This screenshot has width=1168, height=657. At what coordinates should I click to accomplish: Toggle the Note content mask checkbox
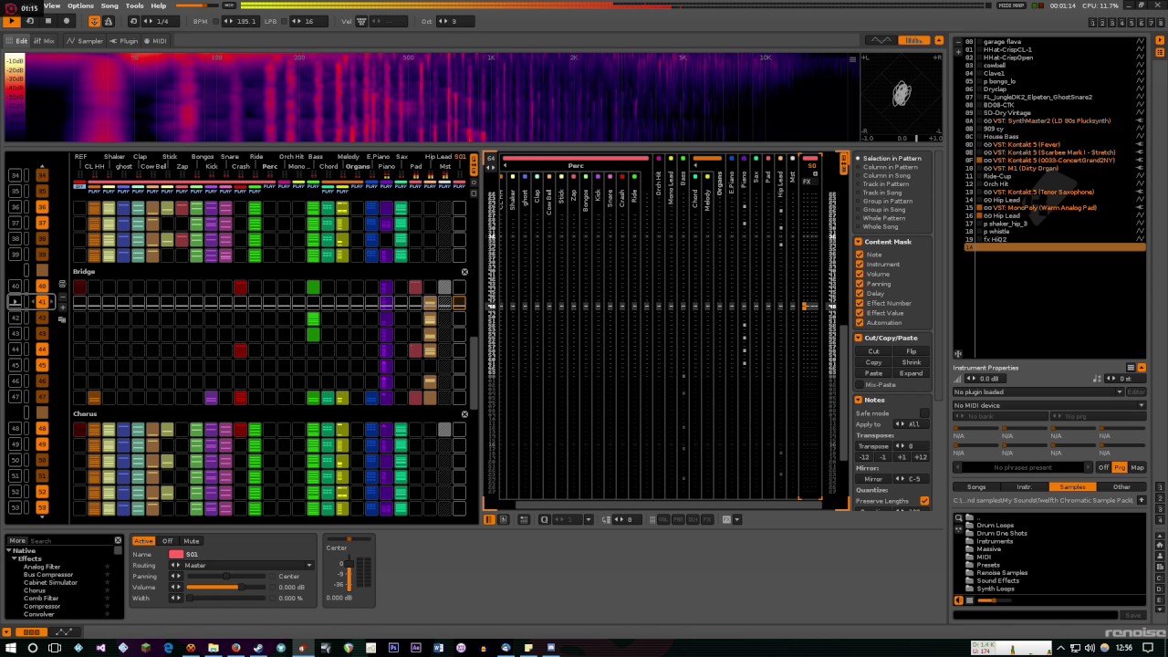(x=860, y=255)
